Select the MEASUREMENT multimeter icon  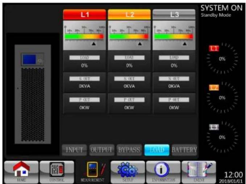[x=92, y=172]
